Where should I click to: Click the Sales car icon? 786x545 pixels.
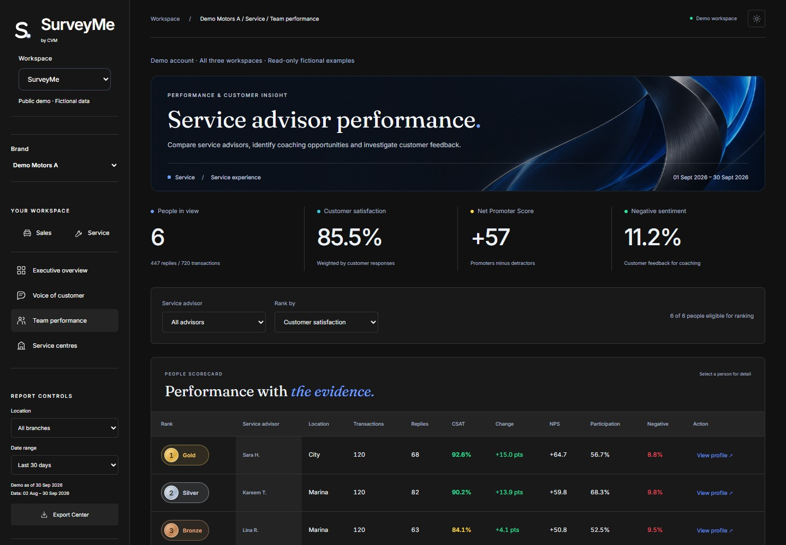27,233
